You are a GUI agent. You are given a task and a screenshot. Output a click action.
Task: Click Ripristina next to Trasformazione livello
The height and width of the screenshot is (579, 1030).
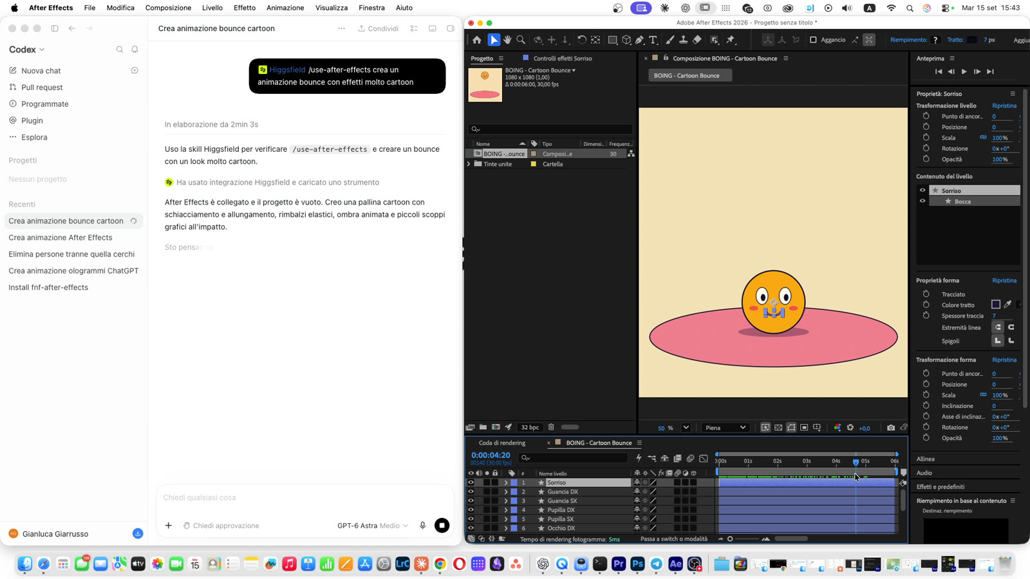(x=1004, y=106)
